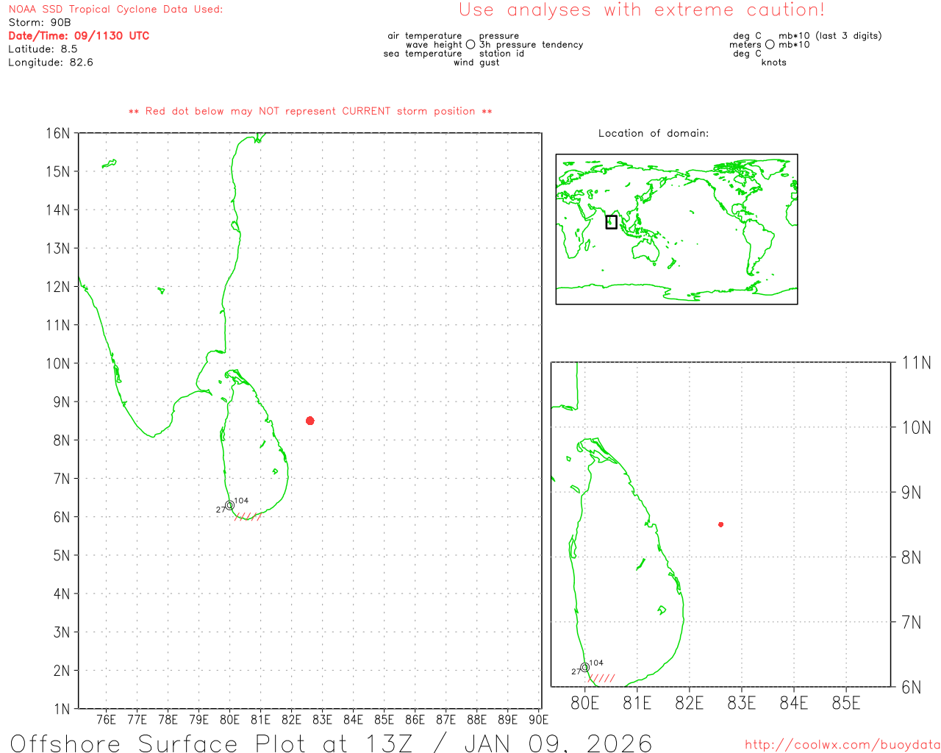Click the Date/Time 09/1130 UTC text

(x=79, y=36)
